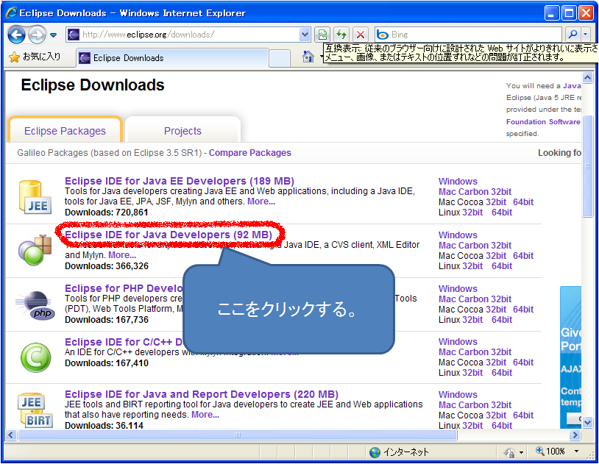Go back with the browser Back arrow

[x=16, y=35]
